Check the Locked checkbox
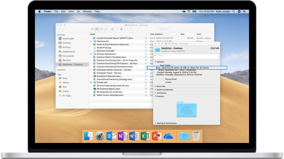The height and width of the screenshot is (159, 284). [x=163, y=82]
